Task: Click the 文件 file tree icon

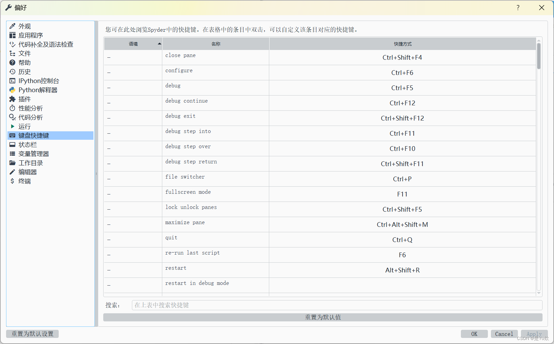Action: click(x=12, y=53)
